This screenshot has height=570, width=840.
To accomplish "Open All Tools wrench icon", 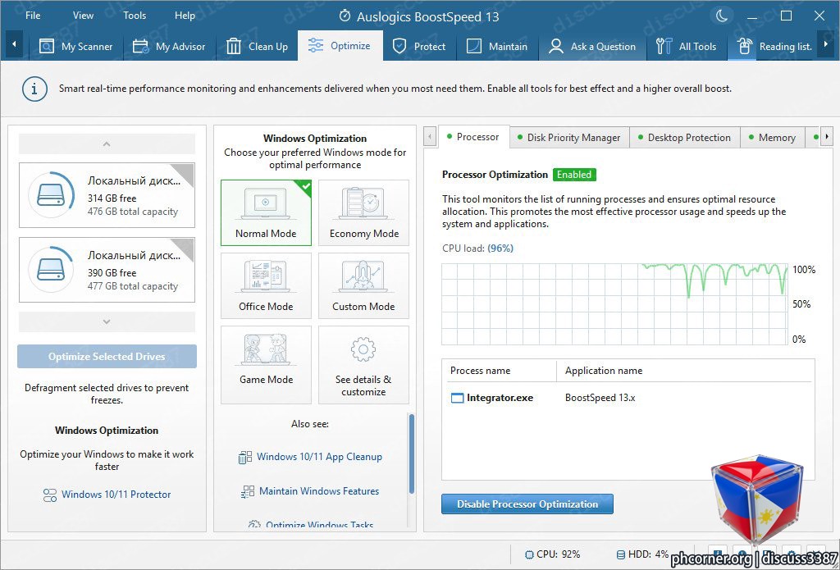I will [x=664, y=47].
